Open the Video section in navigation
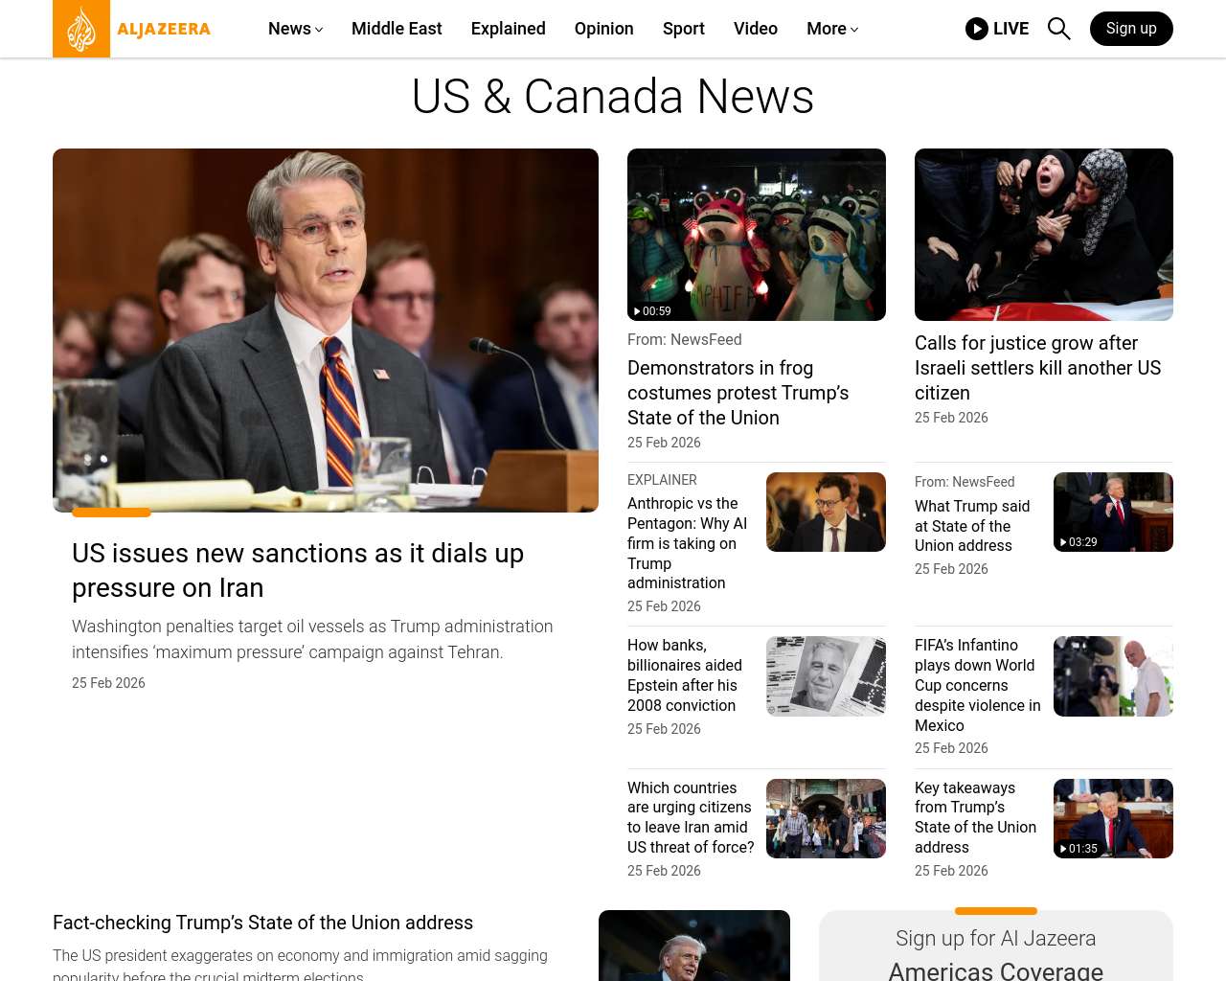 pyautogui.click(x=755, y=29)
